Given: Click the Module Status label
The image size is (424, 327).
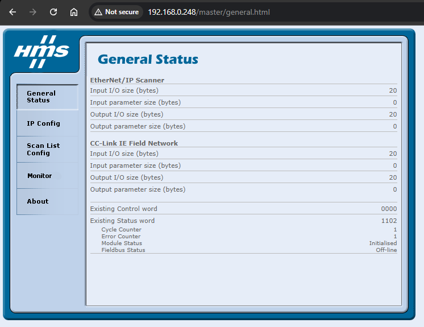Looking at the screenshot, I should pos(122,243).
